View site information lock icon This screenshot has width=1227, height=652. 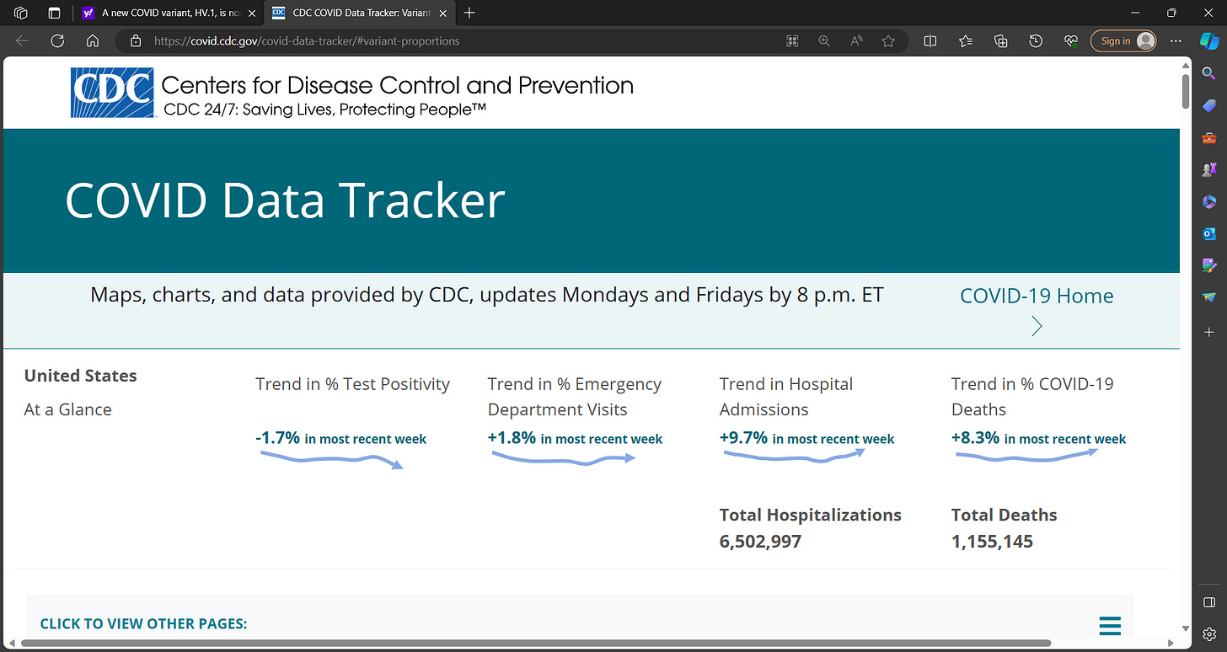coord(135,40)
